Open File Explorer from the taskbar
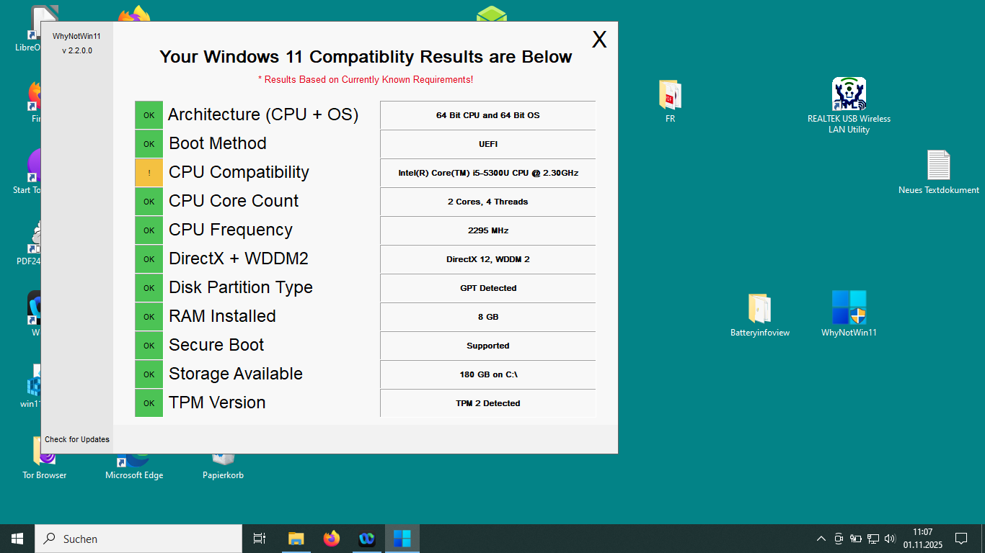Viewport: 985px width, 553px height. (296, 538)
